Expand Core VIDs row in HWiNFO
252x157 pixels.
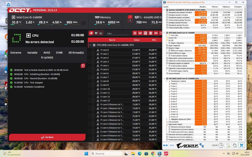(x=167, y=35)
